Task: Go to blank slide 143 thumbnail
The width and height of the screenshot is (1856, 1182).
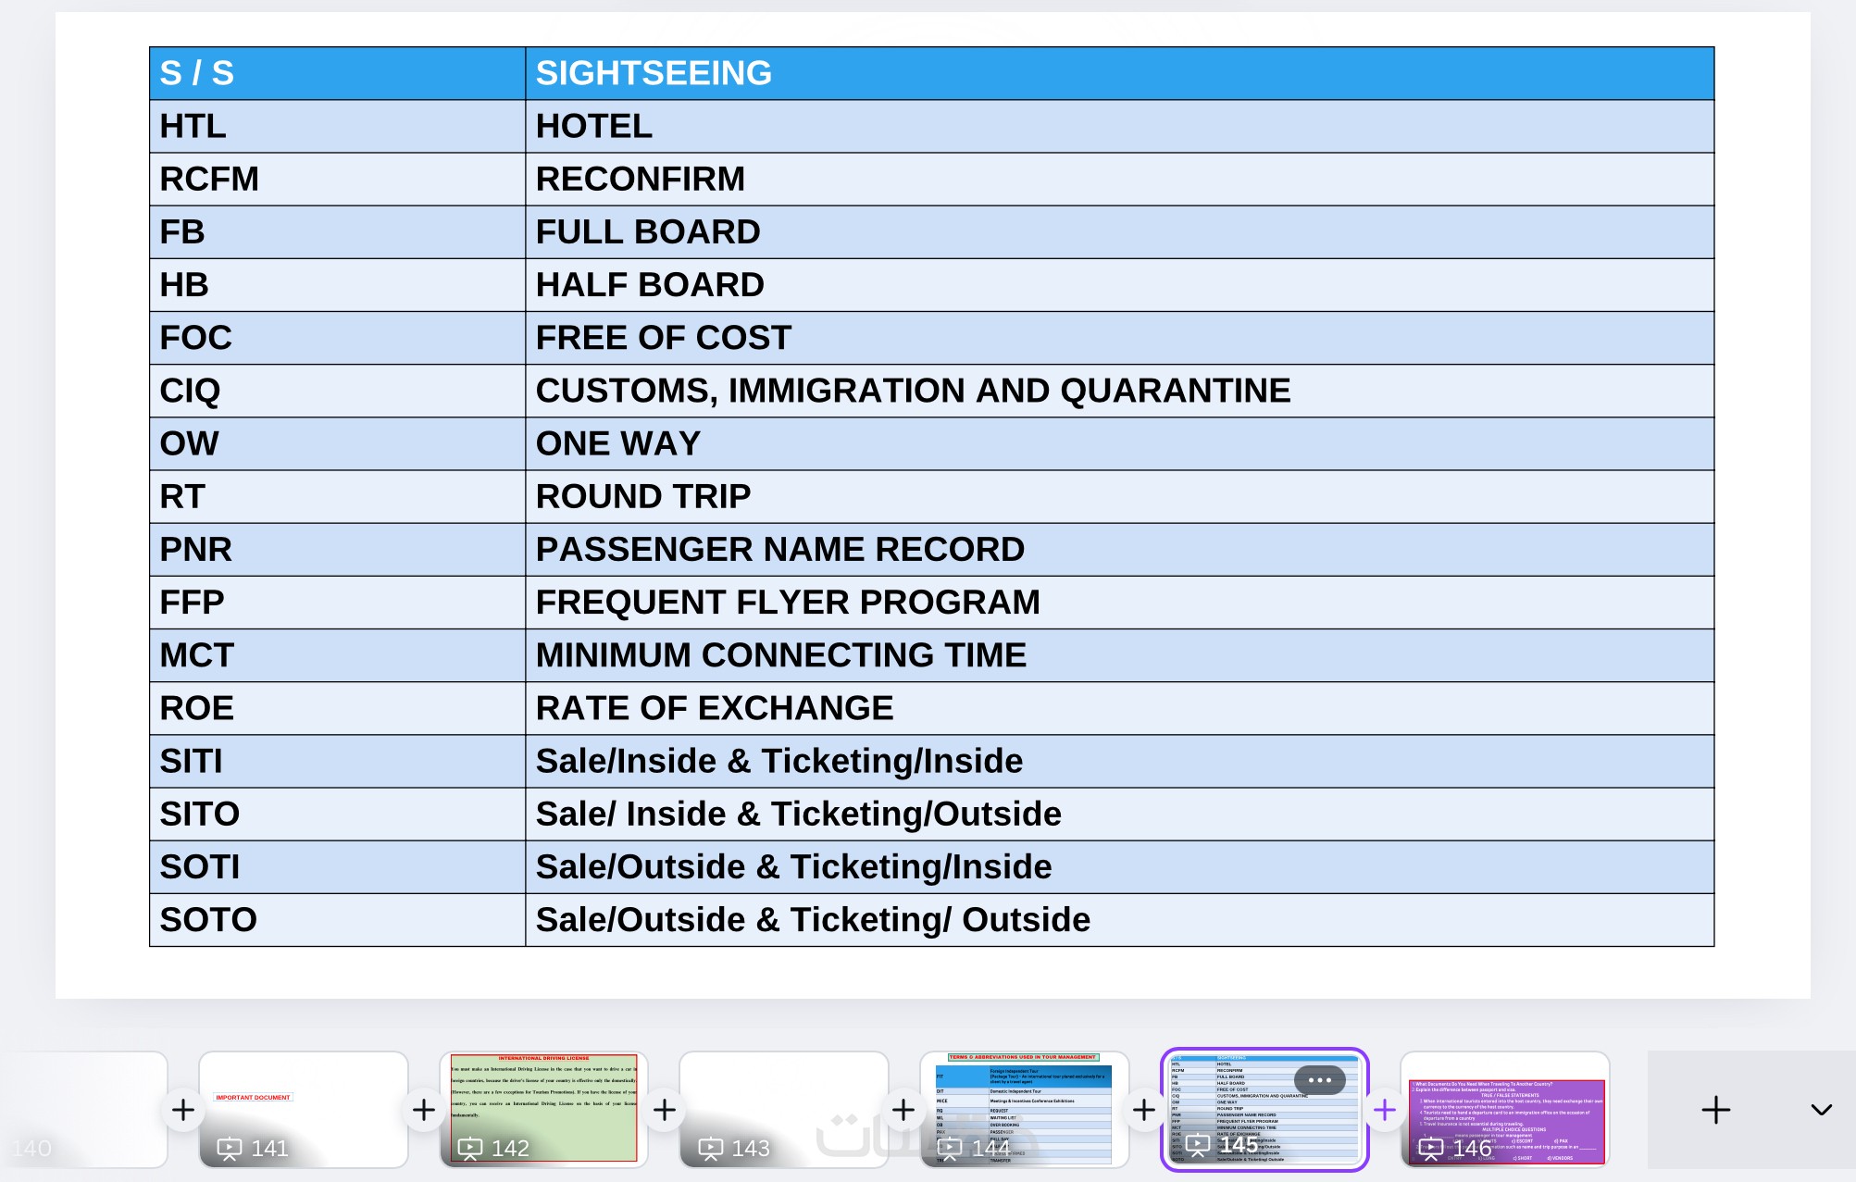Action: click(x=783, y=1101)
